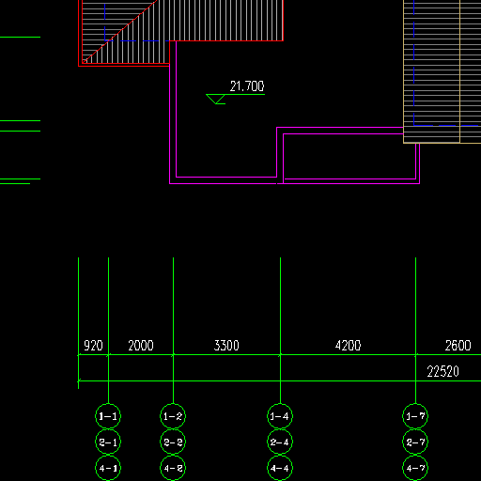Screen dimensions: 481x481
Task: Select the 1-7 axis grid bubble
Action: tap(415, 416)
